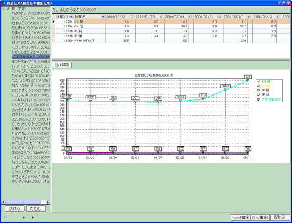Click the right arrow of the patient list scrollbar
Image resolution: width=292 pixels, height=223 pixels.
coord(47,202)
